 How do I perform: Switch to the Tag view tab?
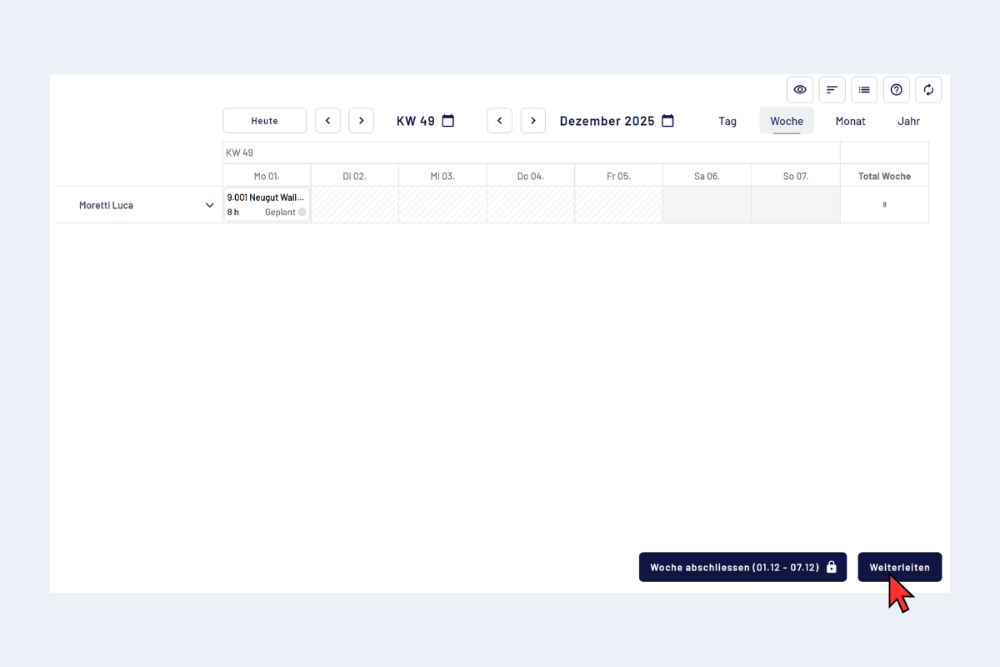tap(727, 121)
